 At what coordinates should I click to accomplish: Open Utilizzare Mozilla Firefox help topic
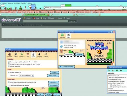115,79
